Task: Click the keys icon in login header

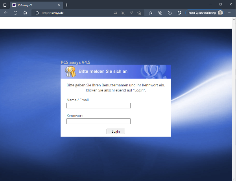Action: coord(70,71)
